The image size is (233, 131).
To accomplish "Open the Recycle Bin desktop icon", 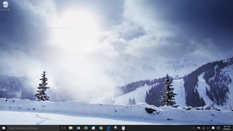I will click(6, 6).
